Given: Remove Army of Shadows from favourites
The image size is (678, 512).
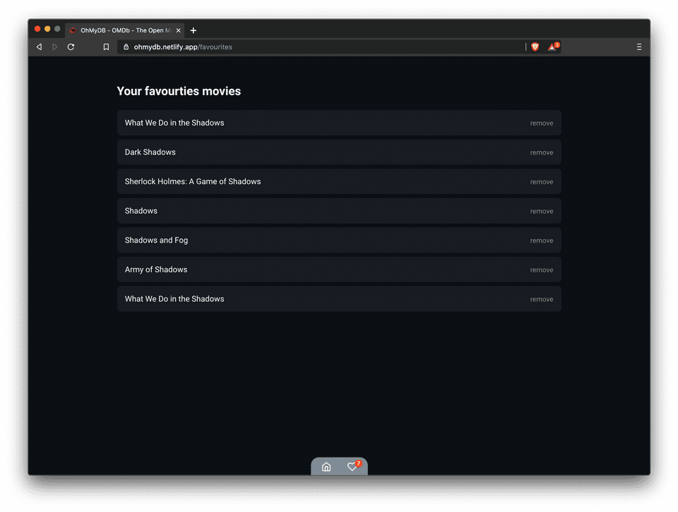Looking at the screenshot, I should click(542, 270).
